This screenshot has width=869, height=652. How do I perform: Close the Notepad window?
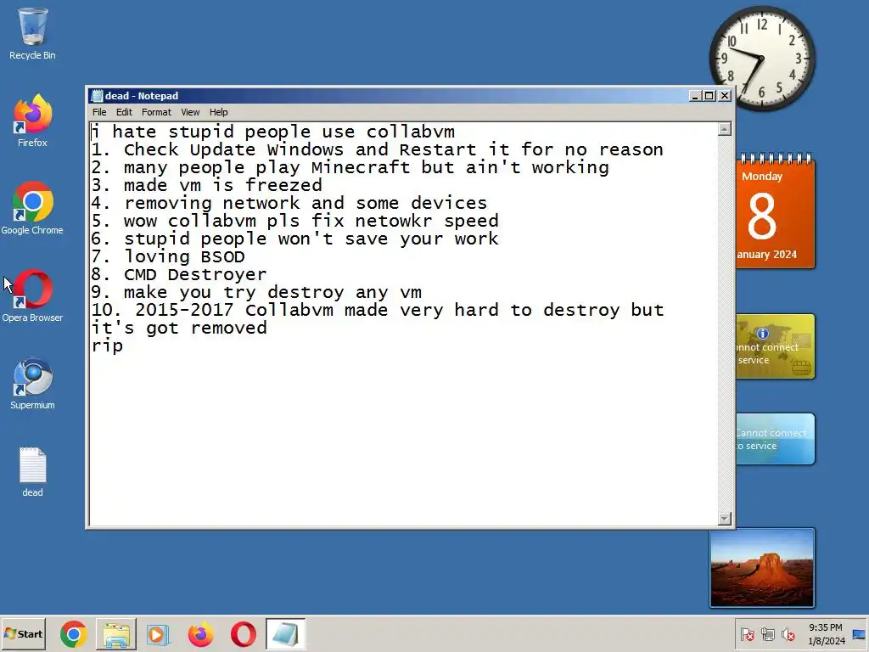coord(725,96)
